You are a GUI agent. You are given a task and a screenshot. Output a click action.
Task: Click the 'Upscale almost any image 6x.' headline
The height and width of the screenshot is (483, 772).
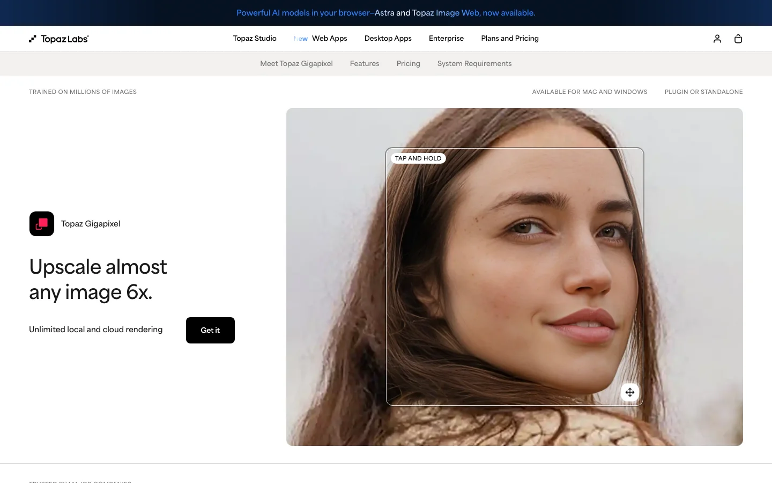(x=98, y=279)
